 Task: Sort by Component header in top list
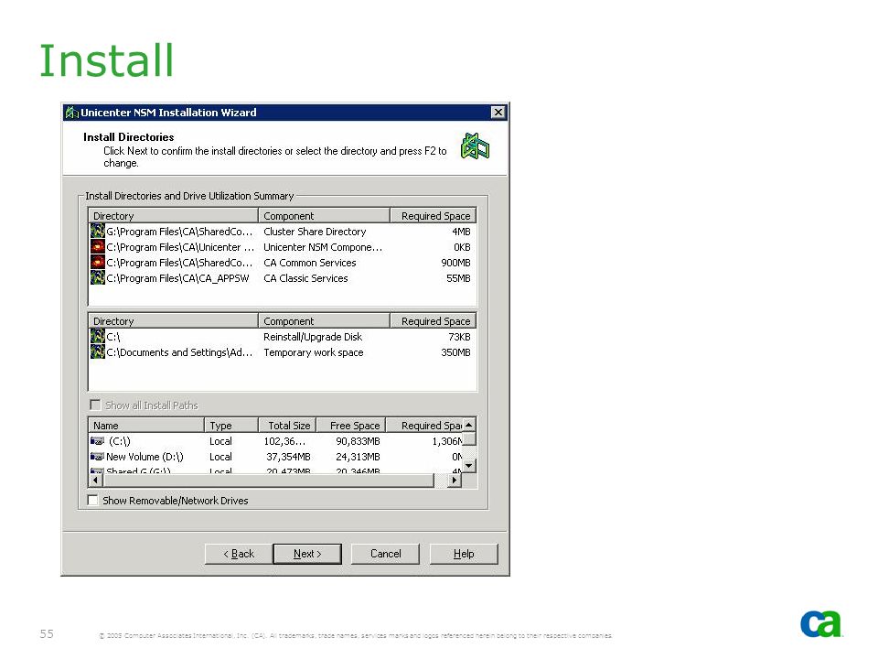click(x=324, y=216)
